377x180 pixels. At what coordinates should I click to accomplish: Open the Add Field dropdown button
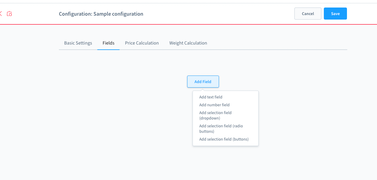[203, 82]
